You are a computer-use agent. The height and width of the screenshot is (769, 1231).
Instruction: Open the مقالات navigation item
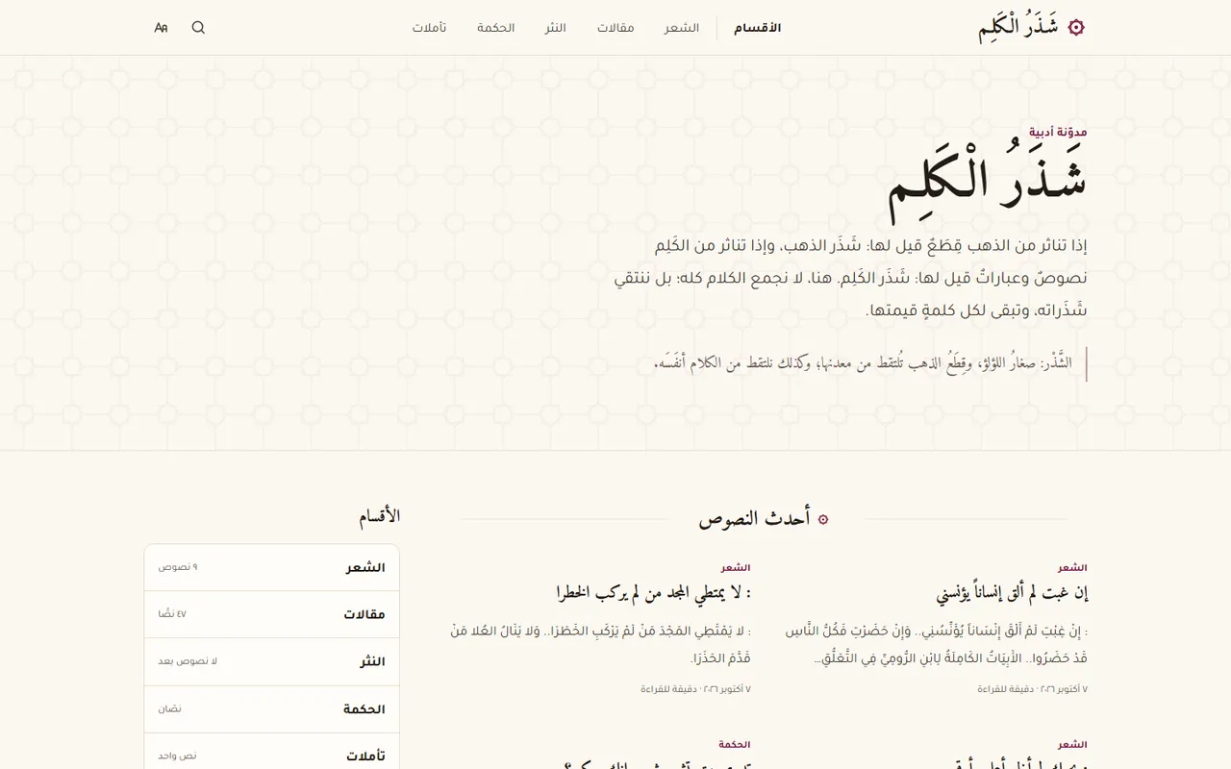pyautogui.click(x=615, y=28)
